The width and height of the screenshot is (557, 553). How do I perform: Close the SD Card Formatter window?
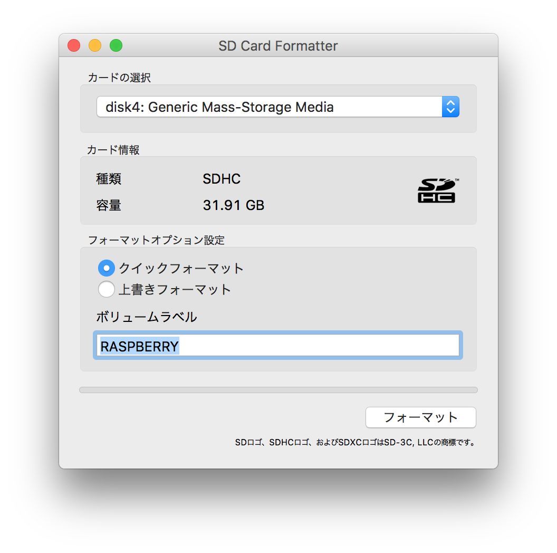tap(74, 45)
